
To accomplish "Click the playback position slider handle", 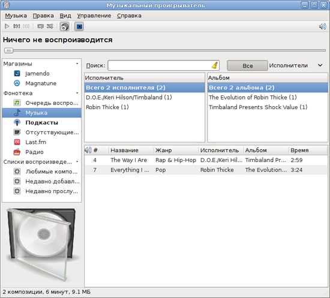I will 8,50.
